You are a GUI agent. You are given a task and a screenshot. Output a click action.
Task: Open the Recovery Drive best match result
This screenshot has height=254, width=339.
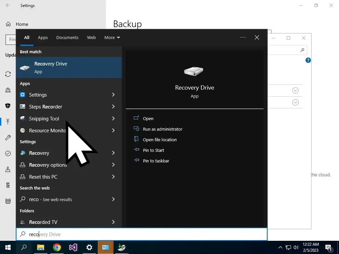(69, 67)
